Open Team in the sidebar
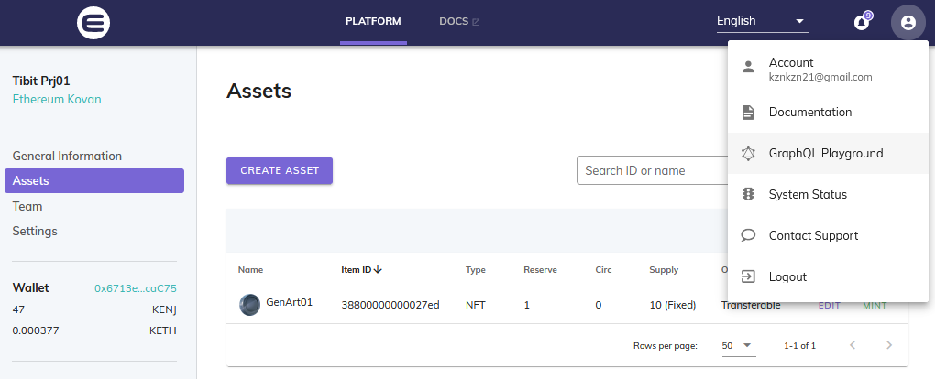This screenshot has height=379, width=935. (x=27, y=207)
